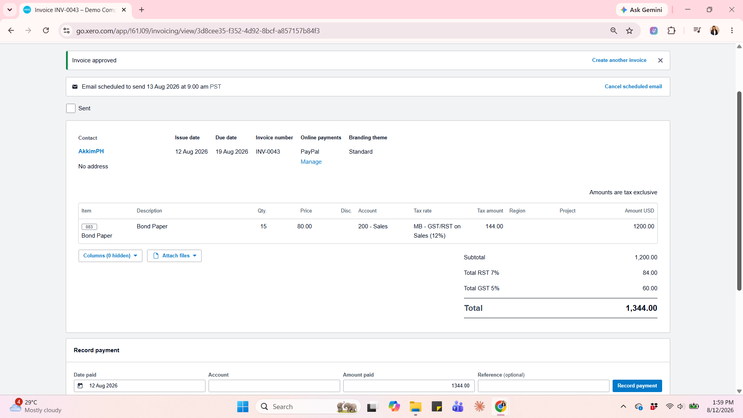Bookmark this page with the star icon
This screenshot has width=743, height=418.
(630, 31)
